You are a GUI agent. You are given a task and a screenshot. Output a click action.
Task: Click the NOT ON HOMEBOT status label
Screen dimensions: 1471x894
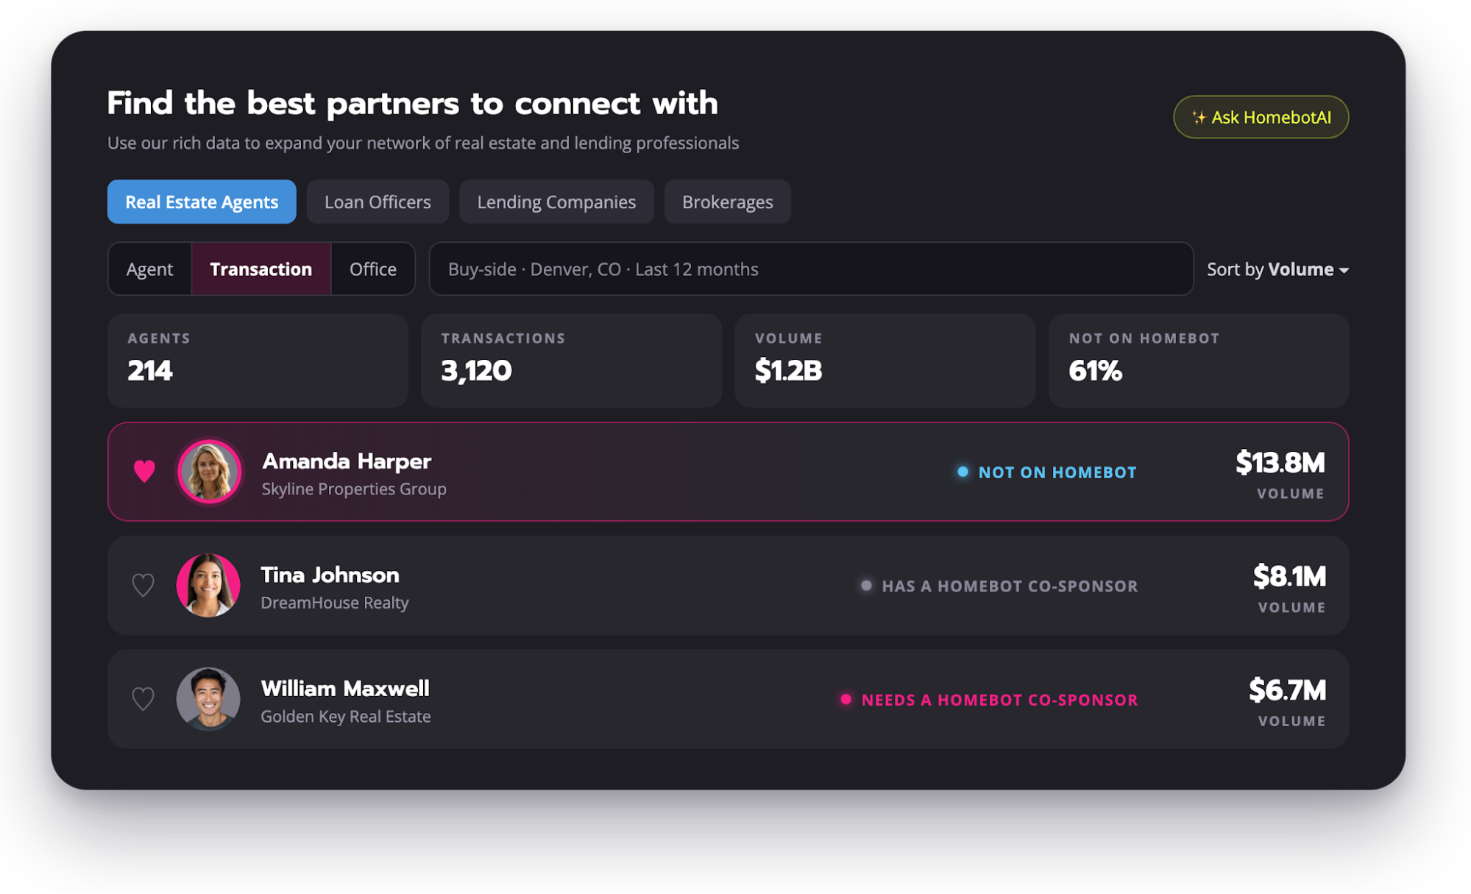click(1057, 472)
